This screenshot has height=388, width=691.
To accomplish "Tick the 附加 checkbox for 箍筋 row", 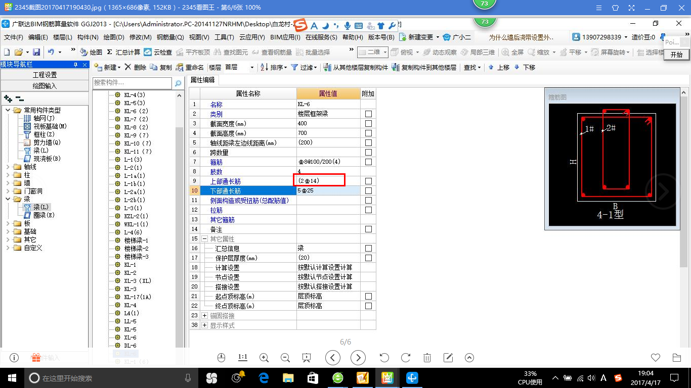I will point(368,162).
